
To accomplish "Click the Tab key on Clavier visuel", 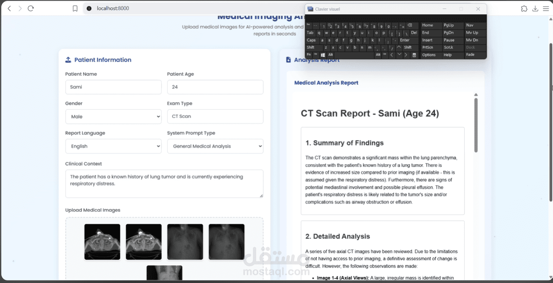I will (311, 33).
